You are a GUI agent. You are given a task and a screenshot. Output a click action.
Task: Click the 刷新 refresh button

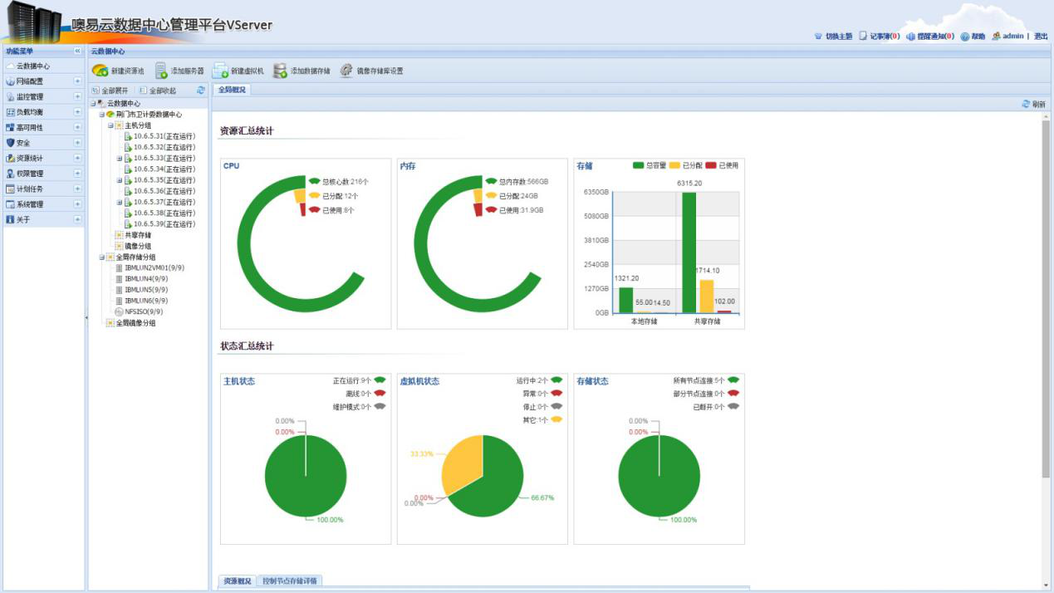click(1033, 105)
